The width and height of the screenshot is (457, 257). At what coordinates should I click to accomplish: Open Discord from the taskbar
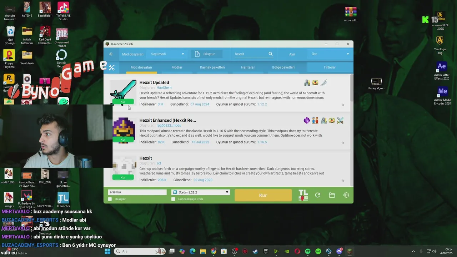(339, 251)
